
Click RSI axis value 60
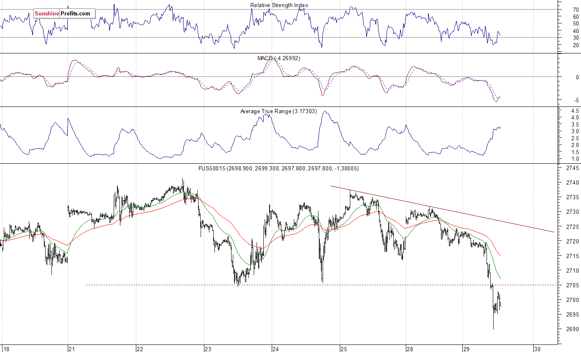click(576, 17)
